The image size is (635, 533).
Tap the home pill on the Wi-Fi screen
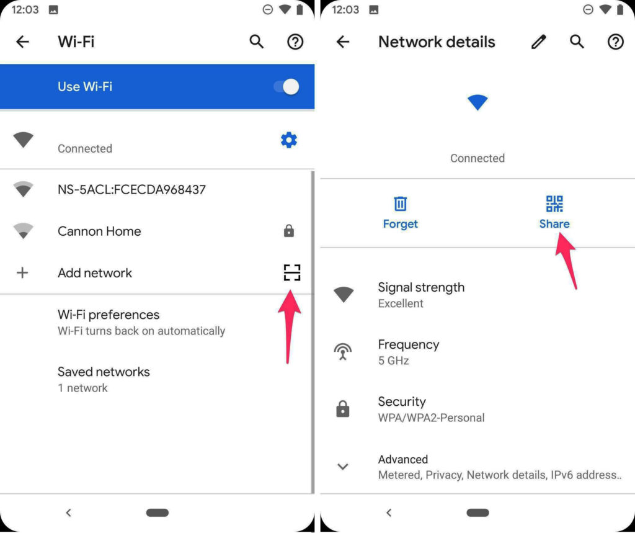pyautogui.click(x=158, y=513)
